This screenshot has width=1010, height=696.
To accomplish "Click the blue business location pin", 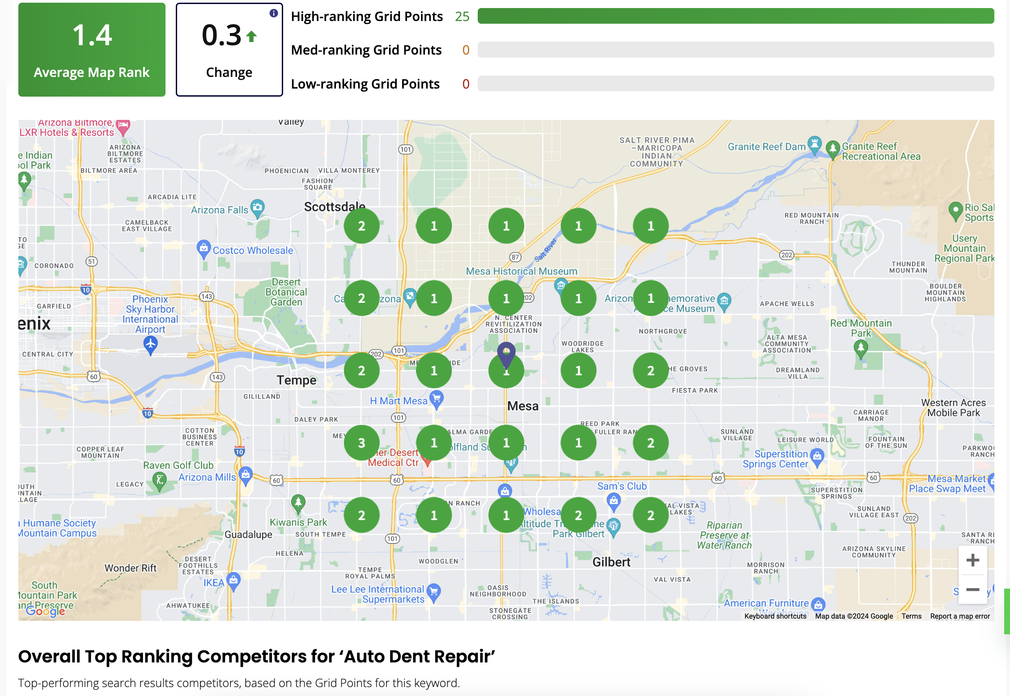I will pyautogui.click(x=506, y=353).
